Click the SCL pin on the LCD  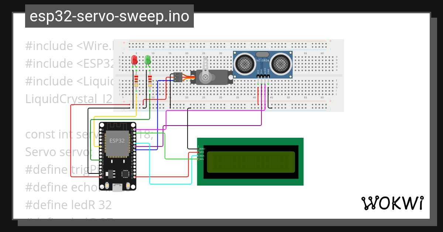199,159
